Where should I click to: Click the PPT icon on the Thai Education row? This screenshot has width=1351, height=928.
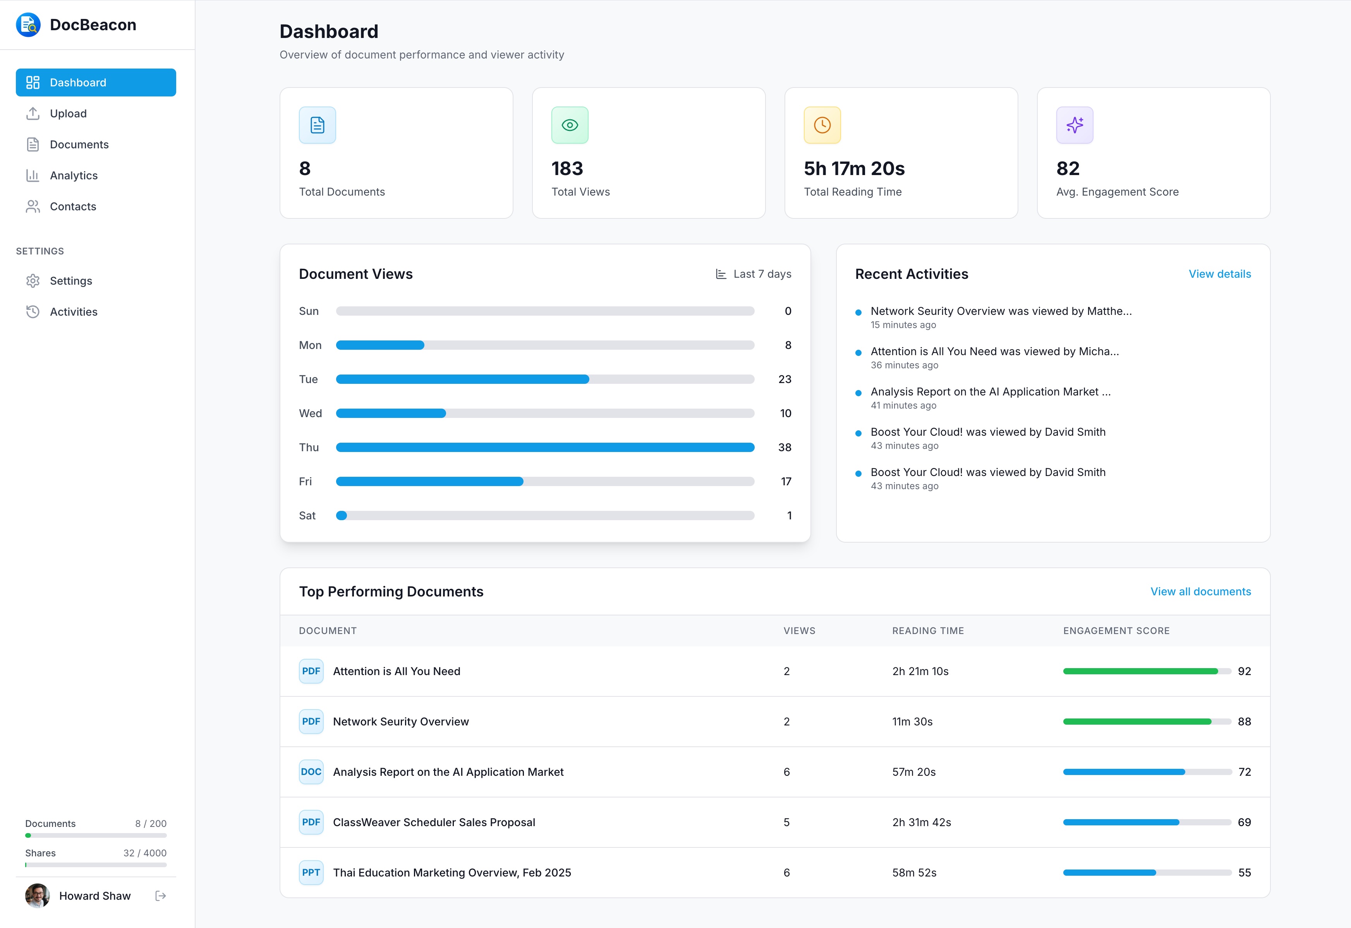pos(311,872)
